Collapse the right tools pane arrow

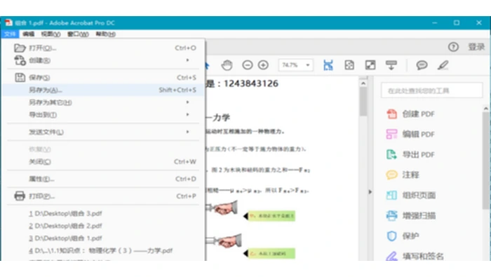(370, 192)
